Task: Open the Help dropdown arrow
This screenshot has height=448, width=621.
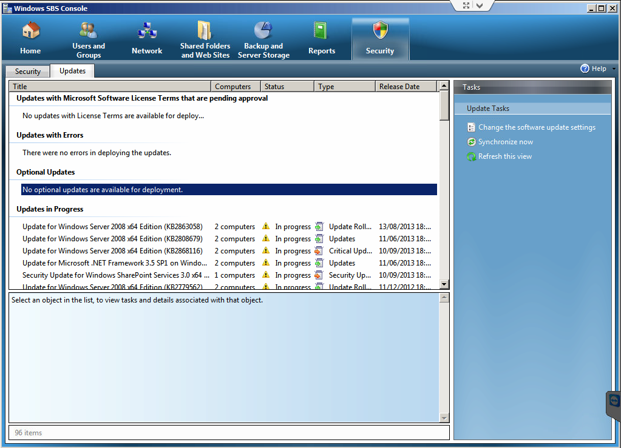Action: pos(614,69)
